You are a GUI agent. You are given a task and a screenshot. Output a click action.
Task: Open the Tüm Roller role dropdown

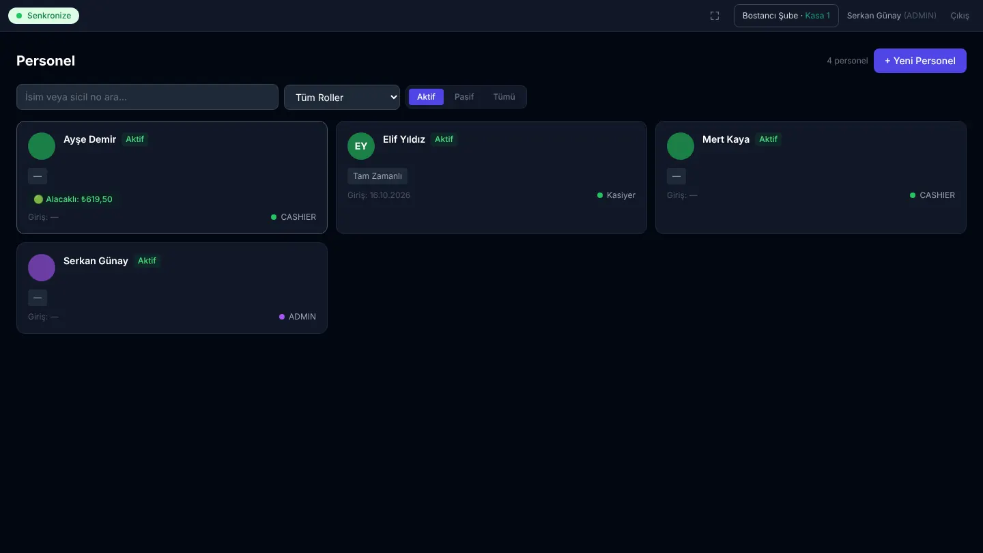[342, 97]
